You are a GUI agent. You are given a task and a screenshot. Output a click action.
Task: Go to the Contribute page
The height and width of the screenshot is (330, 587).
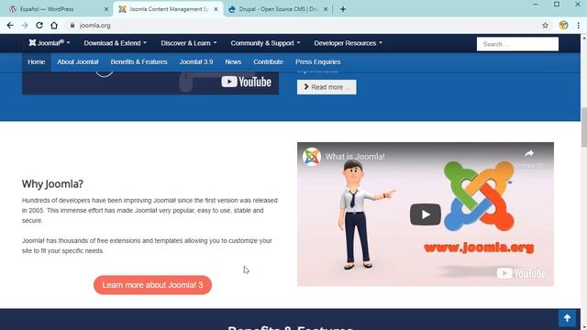(268, 62)
